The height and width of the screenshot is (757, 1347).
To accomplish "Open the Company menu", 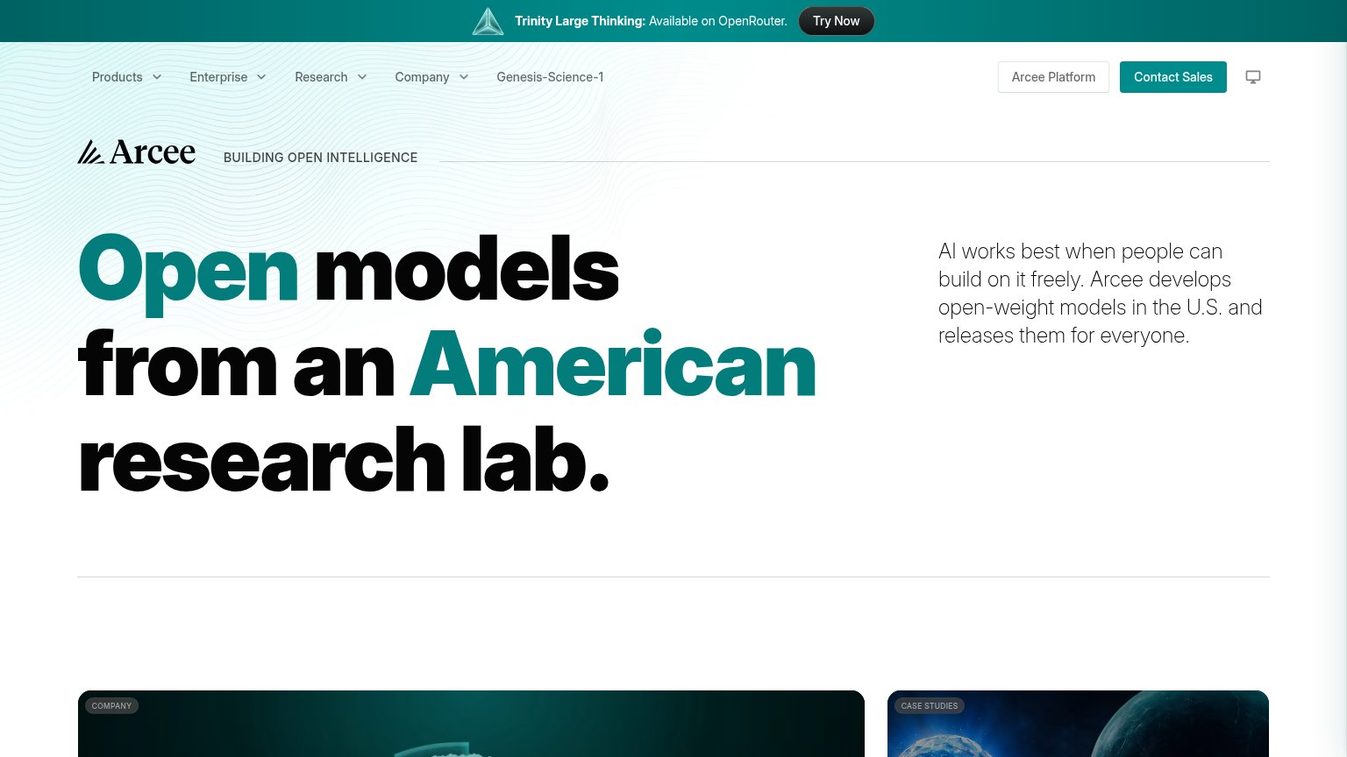I will pyautogui.click(x=432, y=77).
